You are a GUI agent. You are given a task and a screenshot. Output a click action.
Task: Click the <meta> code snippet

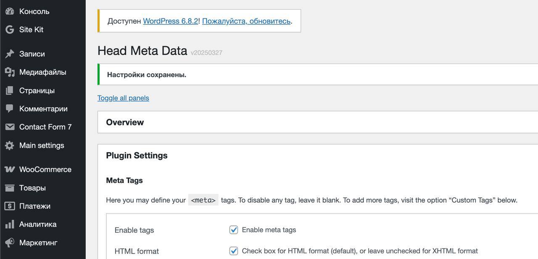click(x=203, y=200)
